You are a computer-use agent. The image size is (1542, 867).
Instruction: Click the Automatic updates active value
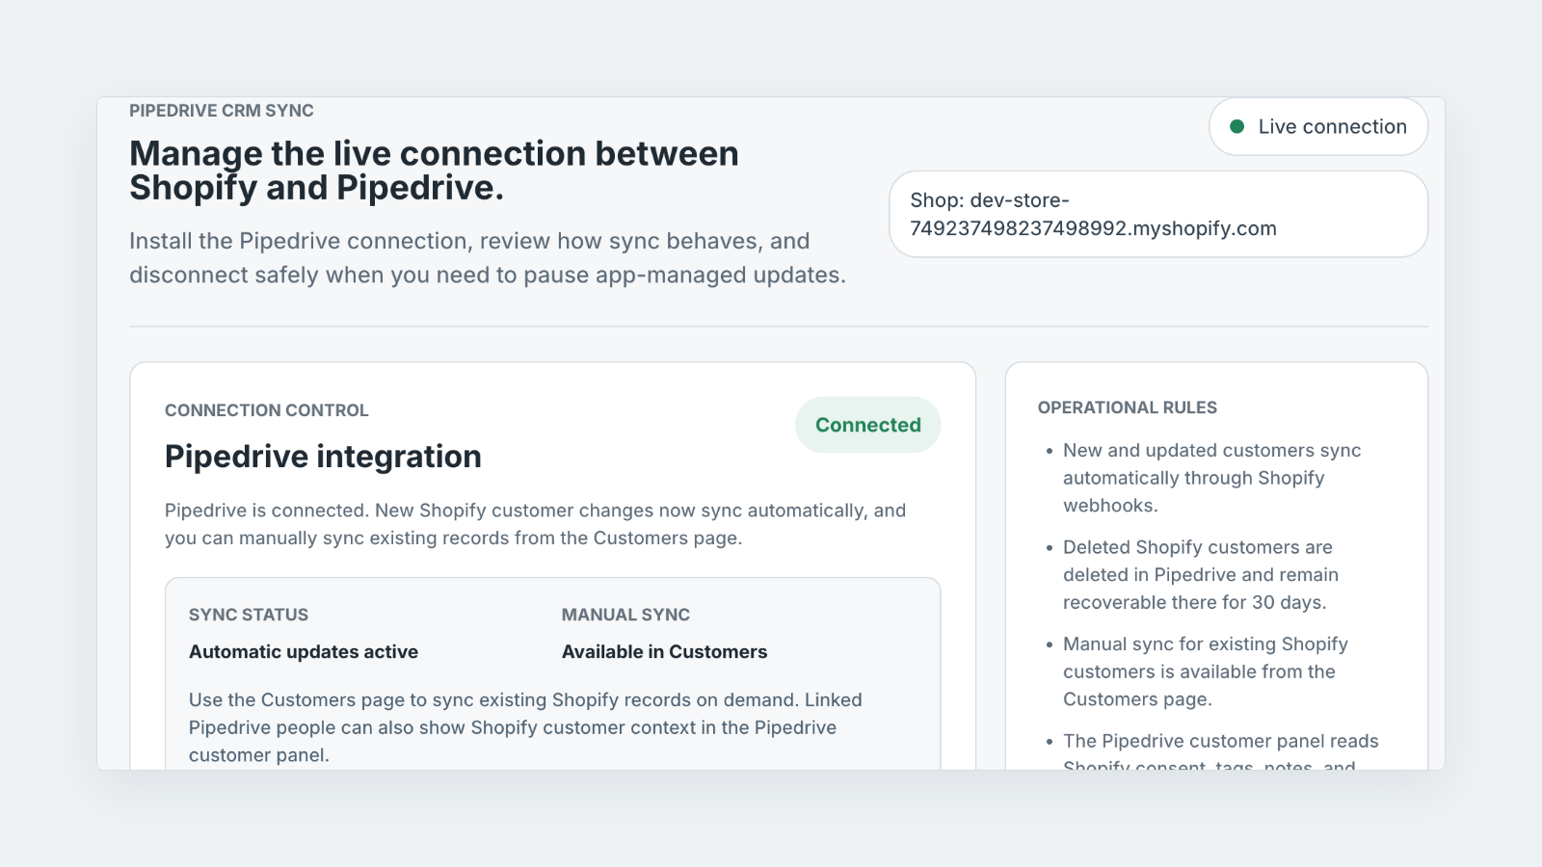304,652
